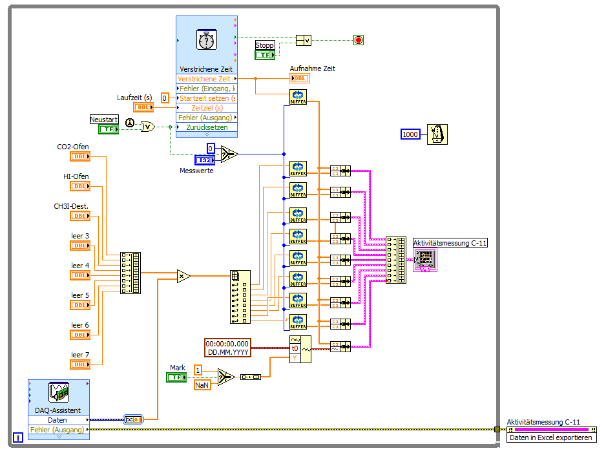Click the index array node
This screenshot has width=606, height=453.
pos(240,297)
